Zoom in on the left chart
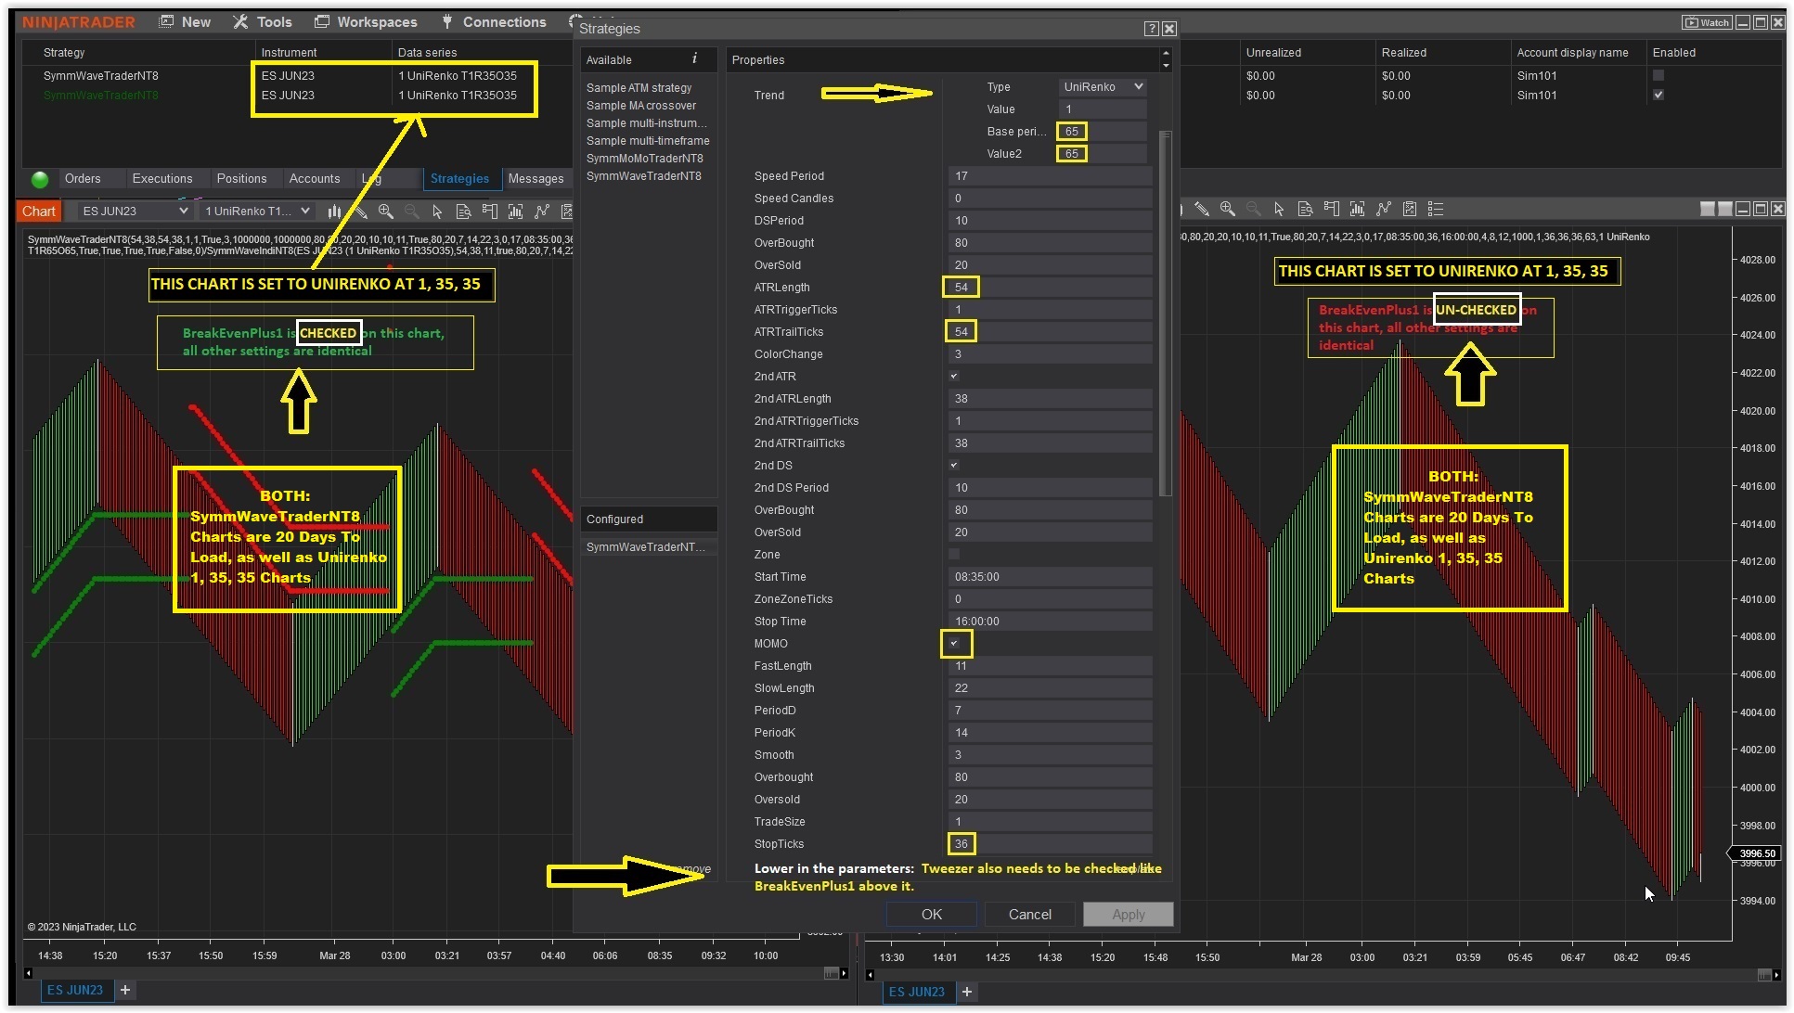This screenshot has height=1013, width=1794. [x=385, y=212]
